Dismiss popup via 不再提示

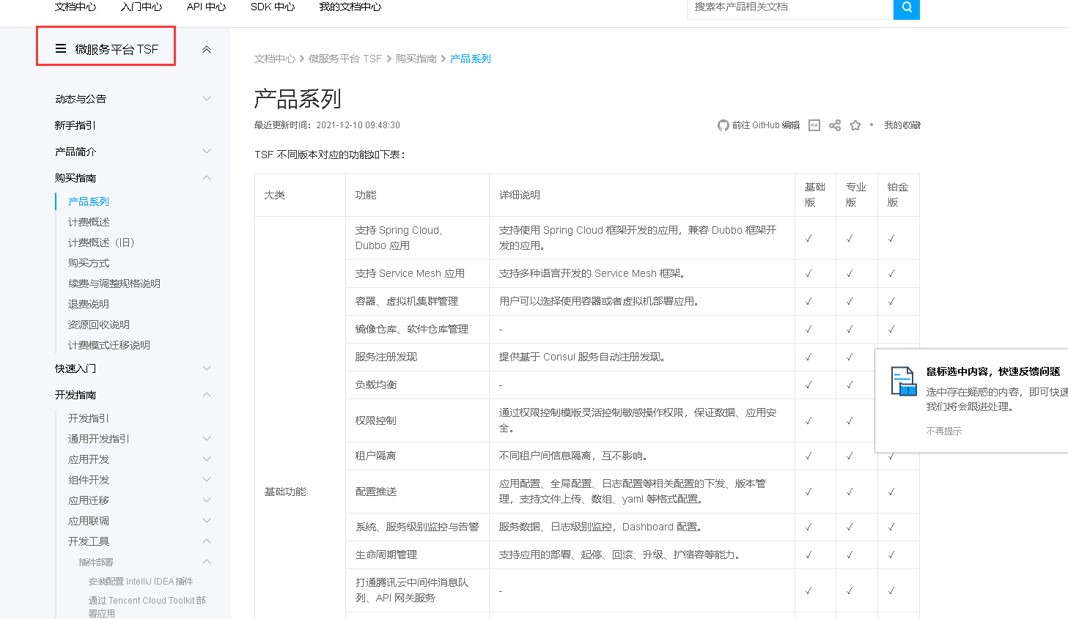point(944,431)
